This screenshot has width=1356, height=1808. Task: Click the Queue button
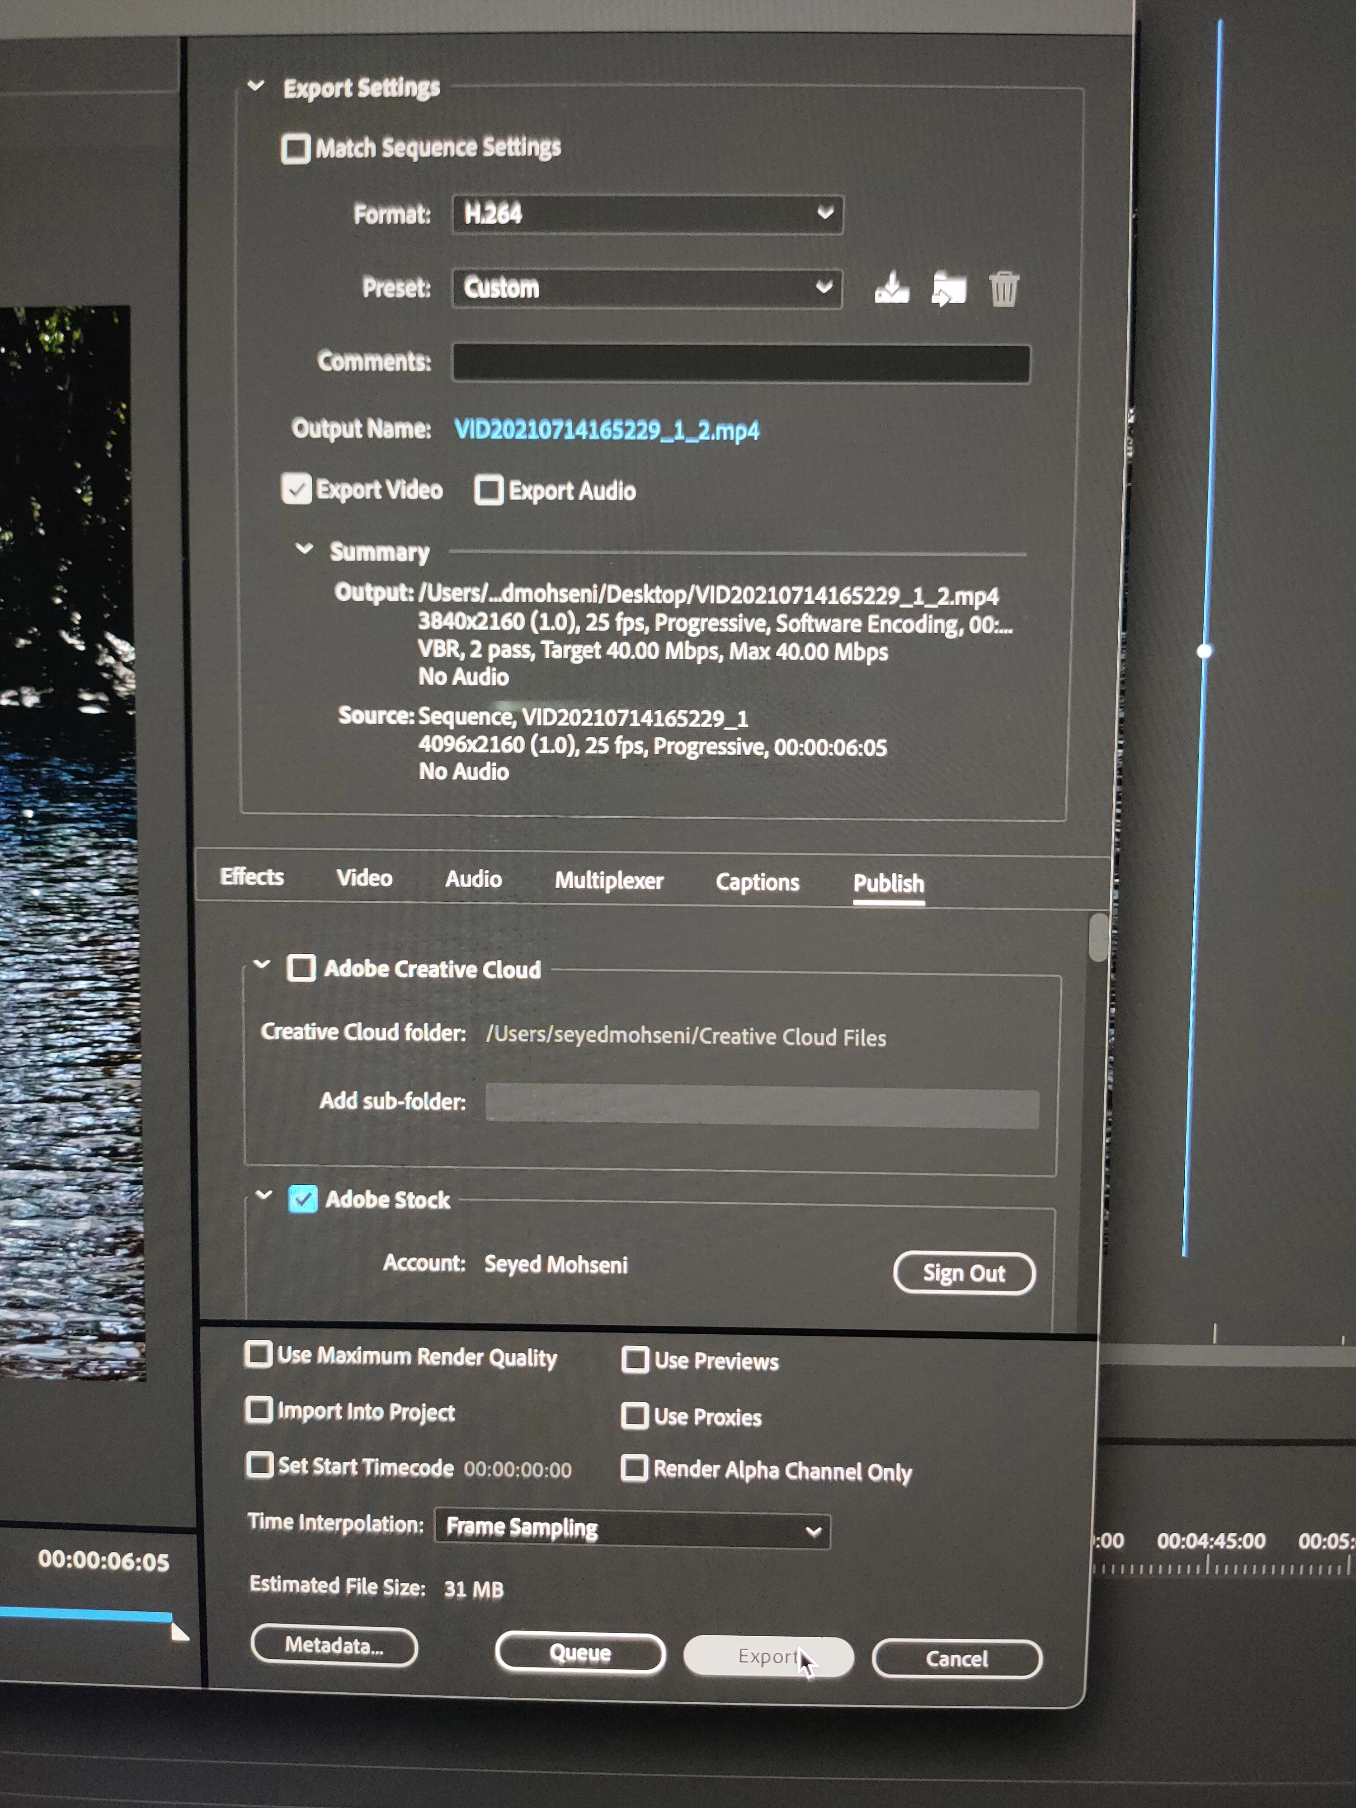pos(579,1653)
